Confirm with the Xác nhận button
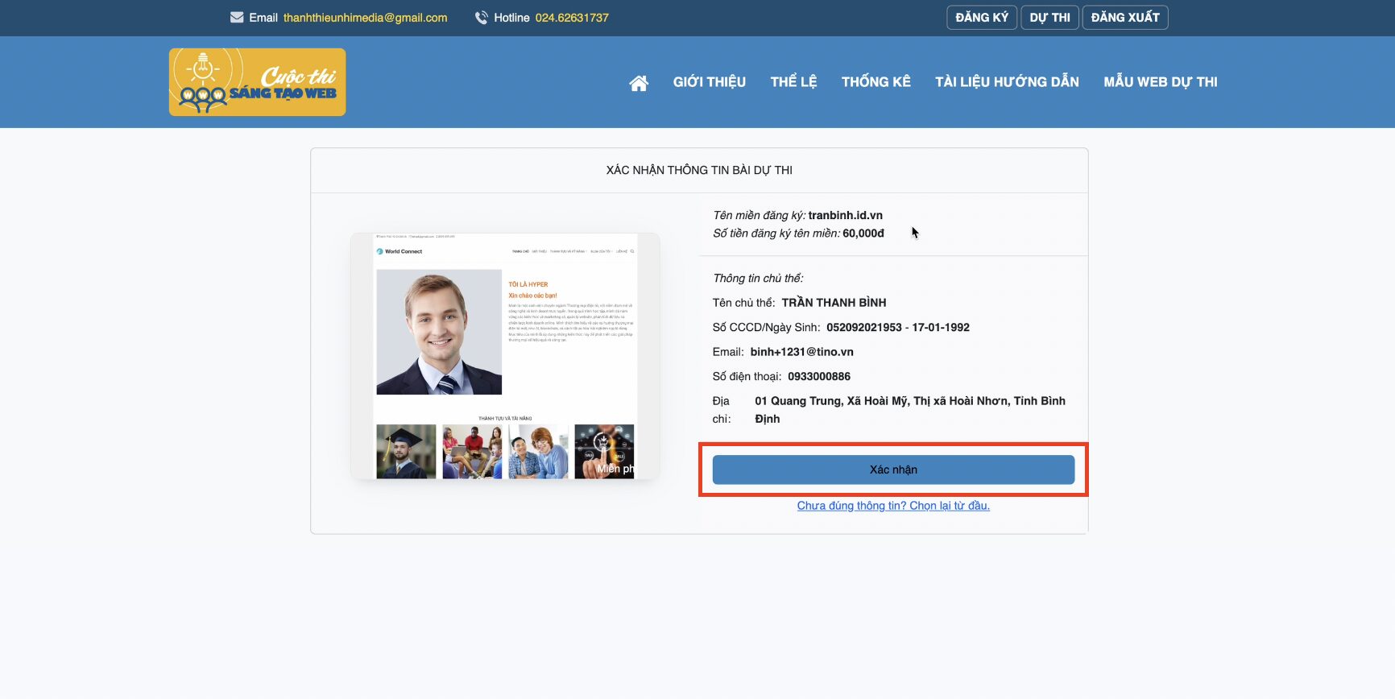The image size is (1395, 699). point(893,469)
